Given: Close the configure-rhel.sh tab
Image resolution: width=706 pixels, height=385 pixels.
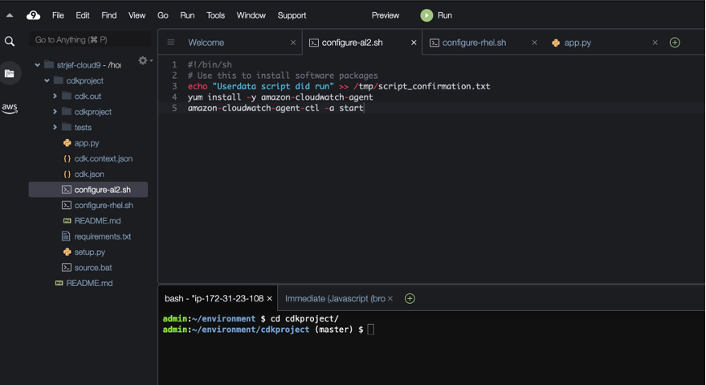Looking at the screenshot, I should pos(534,43).
